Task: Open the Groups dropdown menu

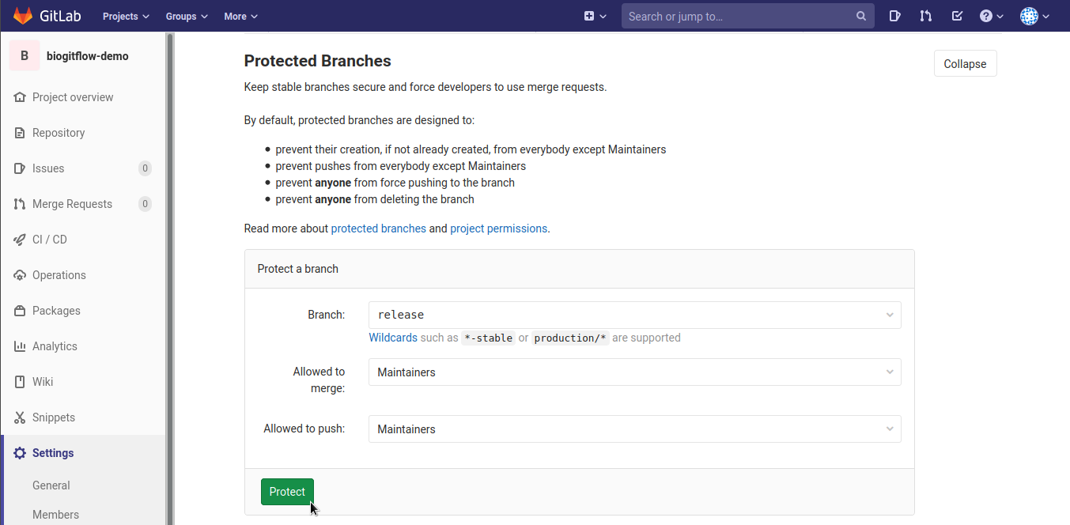Action: 187,16
